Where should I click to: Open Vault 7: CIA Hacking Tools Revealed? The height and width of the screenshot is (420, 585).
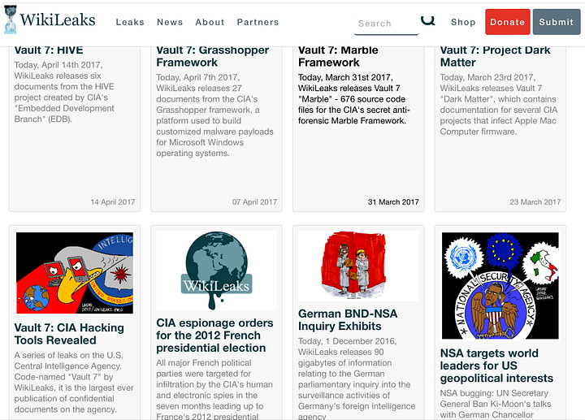click(69, 334)
